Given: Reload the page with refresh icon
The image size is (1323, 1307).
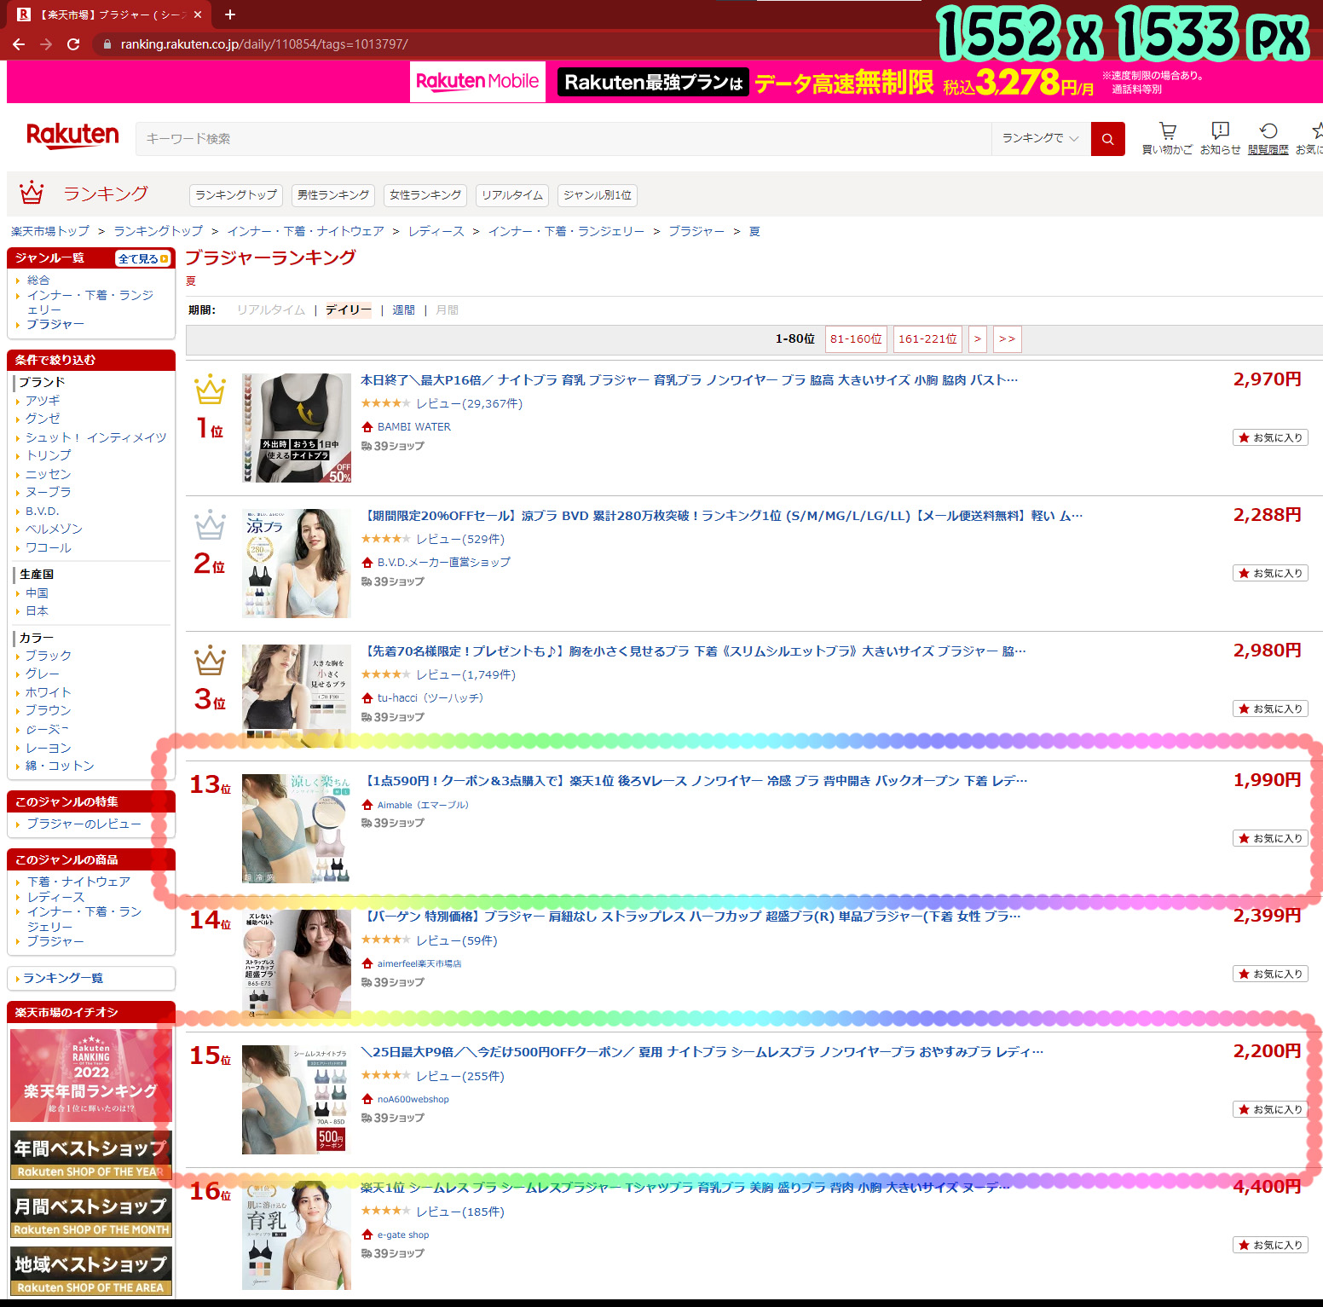Looking at the screenshot, I should 73,44.
